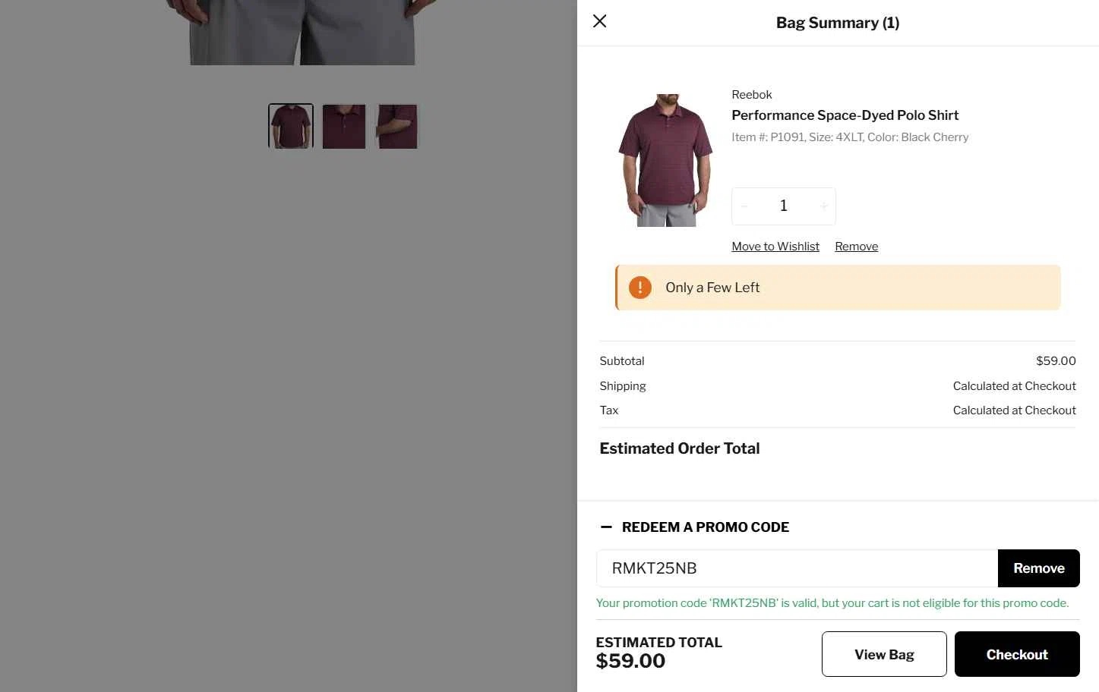
Task: Increase quantity with plus stepper
Action: [823, 206]
